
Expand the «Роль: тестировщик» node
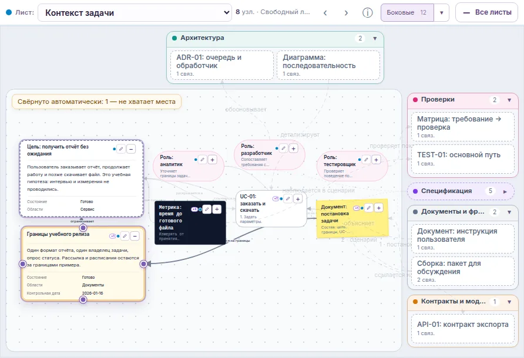point(377,160)
